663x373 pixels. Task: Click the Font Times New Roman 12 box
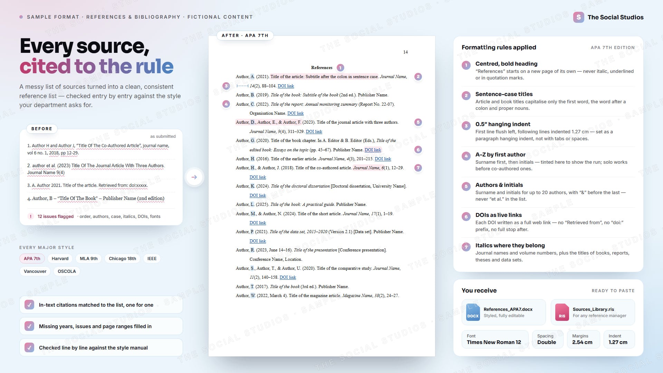tap(495, 339)
